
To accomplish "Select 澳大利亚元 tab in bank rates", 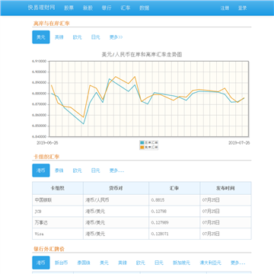I will click(210, 263).
